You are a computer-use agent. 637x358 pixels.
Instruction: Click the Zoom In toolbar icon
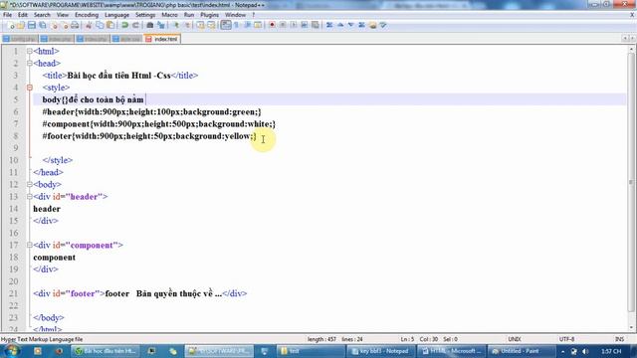coord(176,25)
